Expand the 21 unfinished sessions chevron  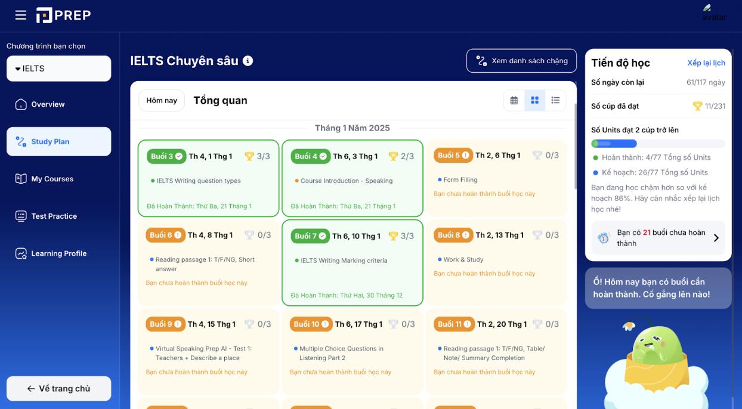click(x=716, y=238)
